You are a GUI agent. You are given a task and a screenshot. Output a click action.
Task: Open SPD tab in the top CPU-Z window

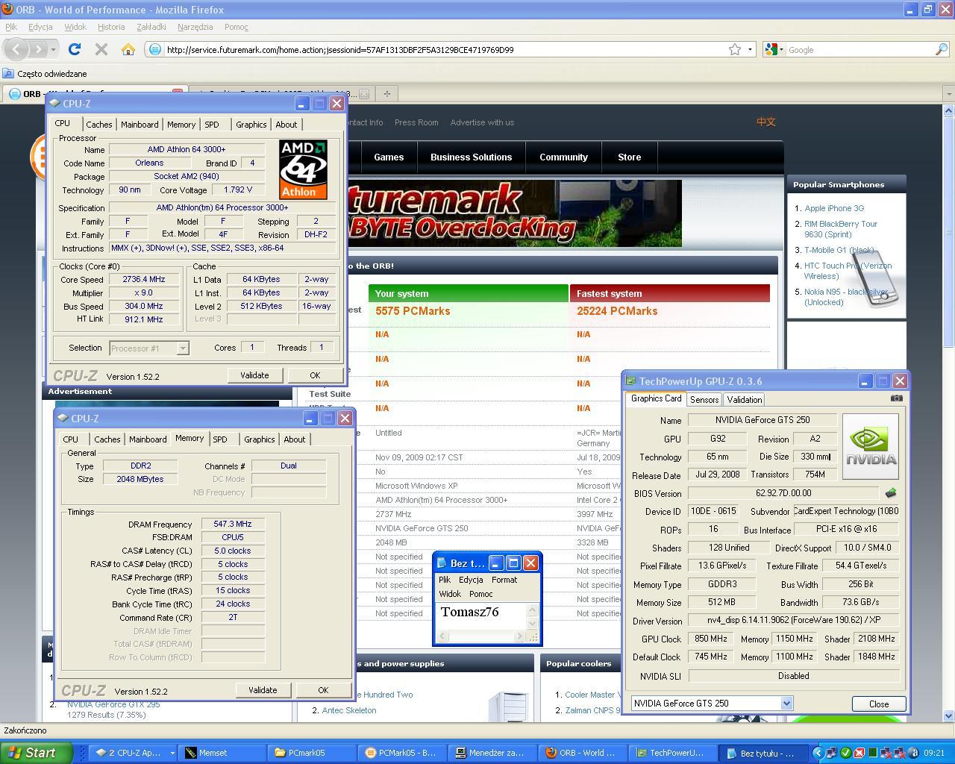tap(212, 125)
